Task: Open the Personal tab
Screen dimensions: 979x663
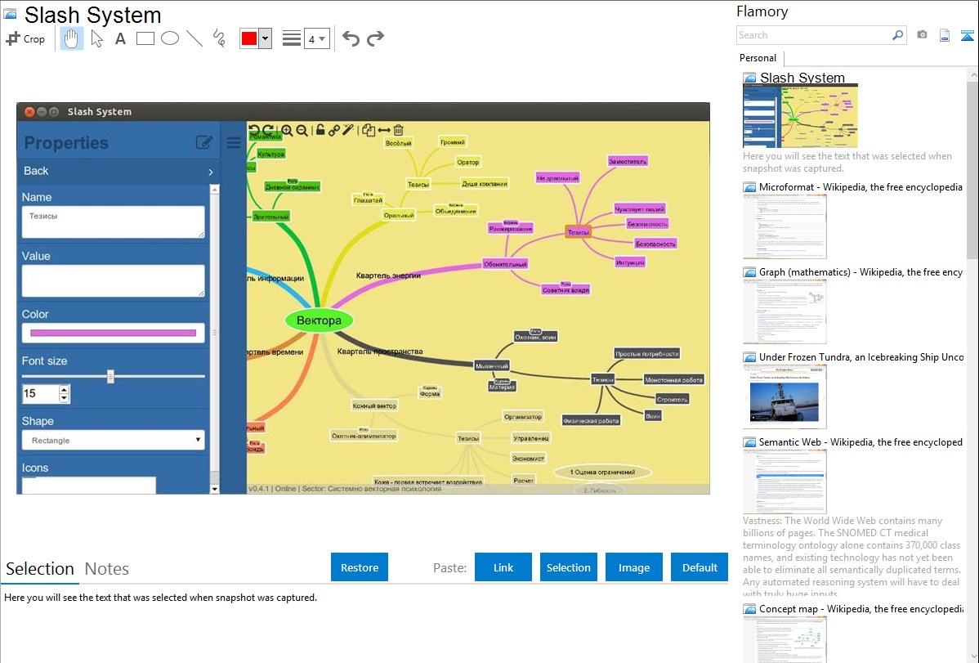Action: pyautogui.click(x=758, y=58)
